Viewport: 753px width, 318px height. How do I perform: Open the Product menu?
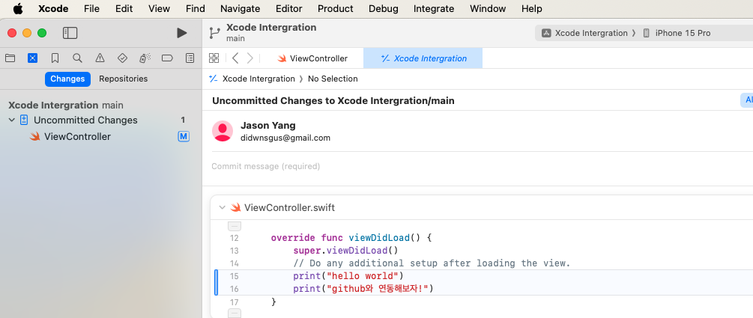(x=335, y=9)
